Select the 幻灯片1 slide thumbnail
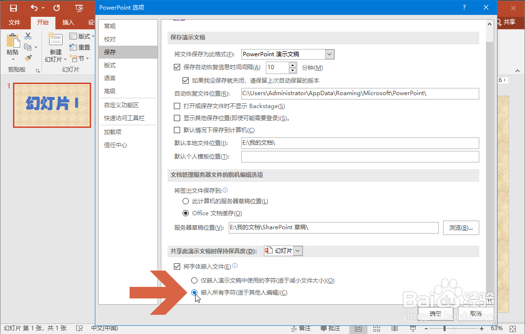Screen dimensions: 525x334 (x=52, y=106)
